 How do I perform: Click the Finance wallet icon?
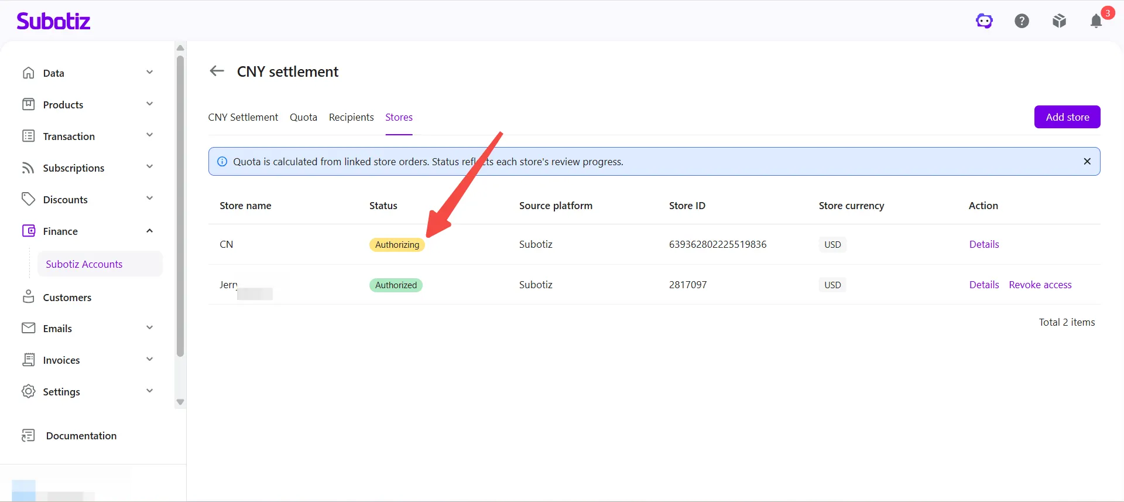[28, 231]
